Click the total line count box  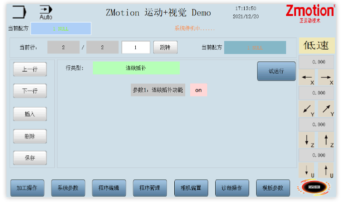point(102,47)
